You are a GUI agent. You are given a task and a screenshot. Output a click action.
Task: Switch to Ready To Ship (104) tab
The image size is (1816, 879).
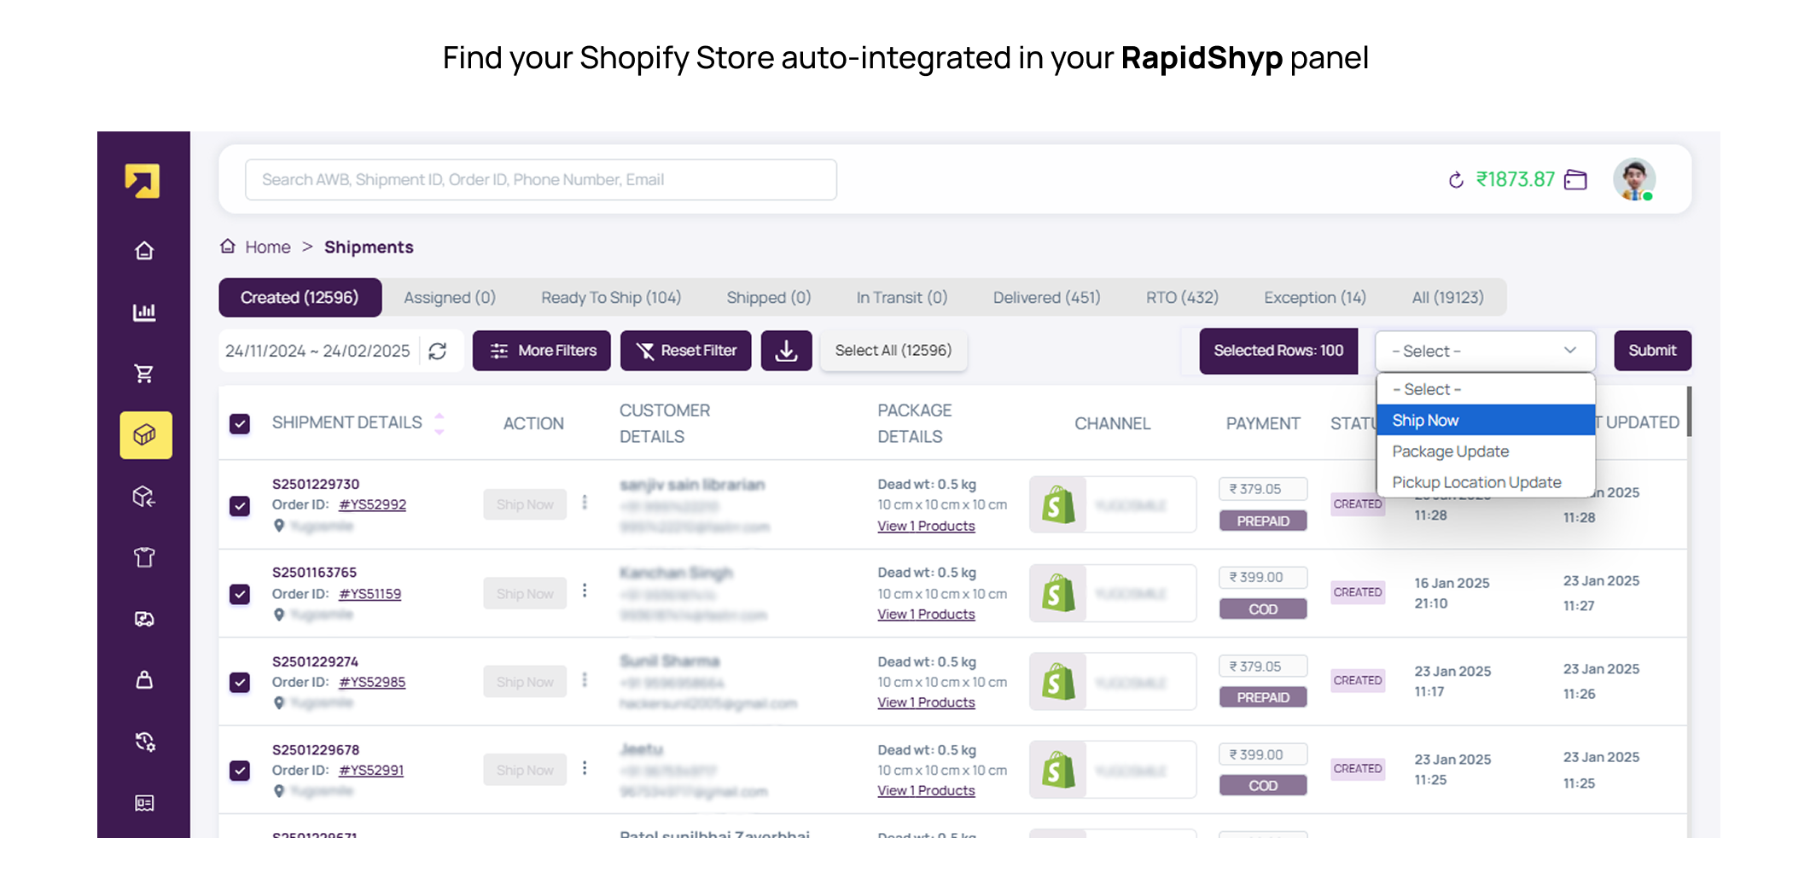[611, 298]
